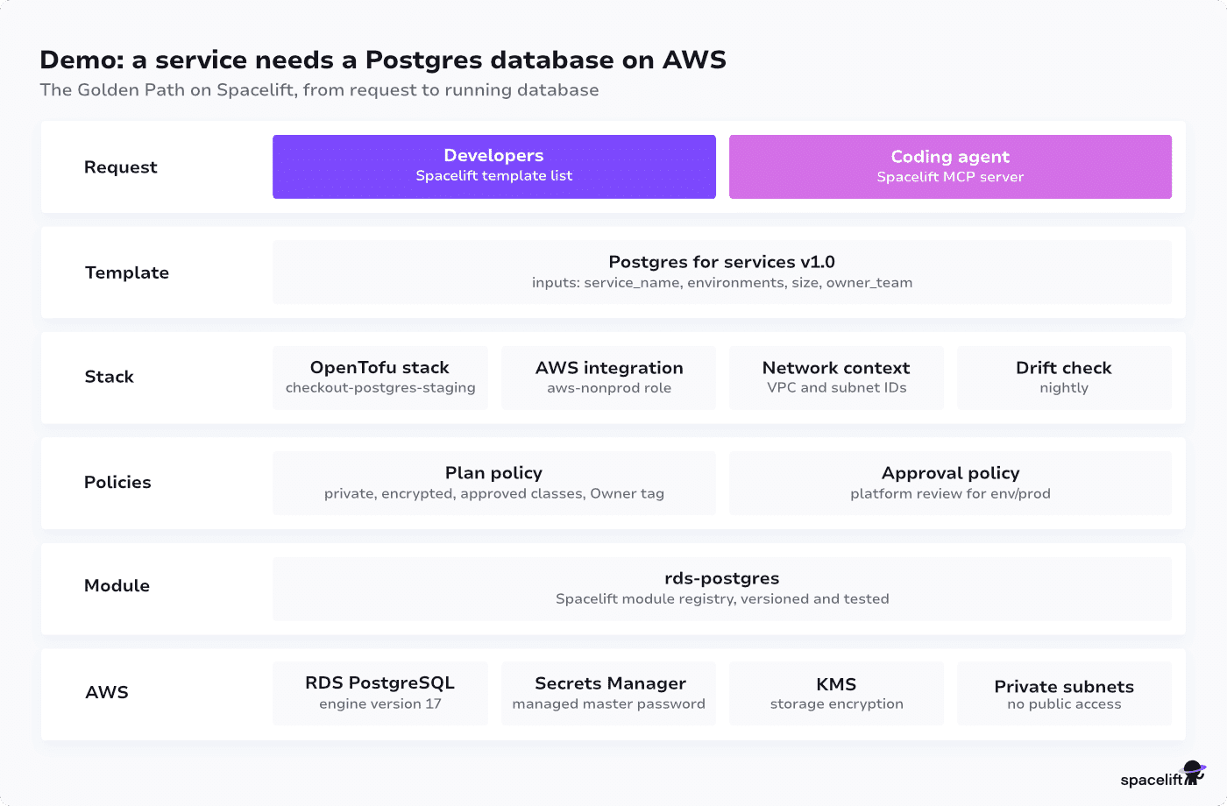Click the 'VPC and subnet IDs' text
The height and width of the screenshot is (806, 1227).
tap(837, 388)
